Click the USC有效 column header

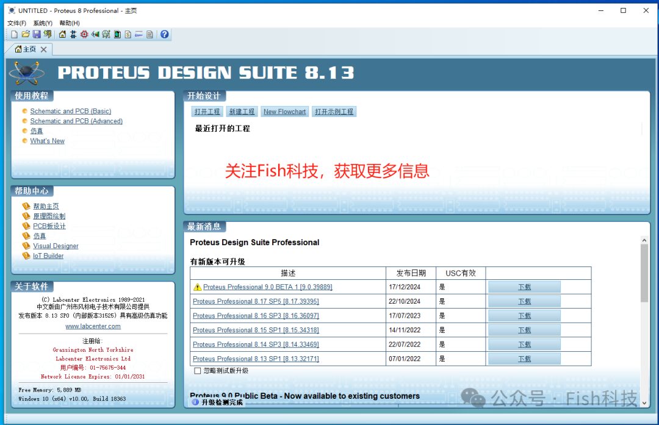pos(461,273)
